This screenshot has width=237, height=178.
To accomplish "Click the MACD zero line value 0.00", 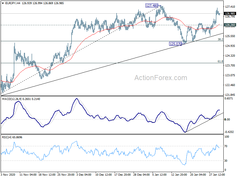I will point(227,120).
